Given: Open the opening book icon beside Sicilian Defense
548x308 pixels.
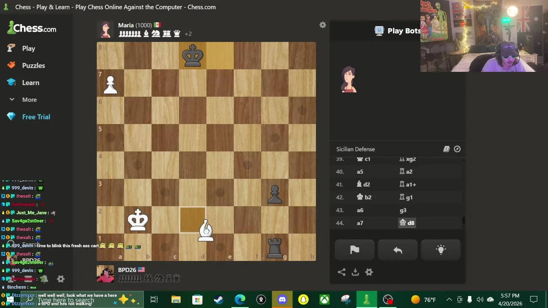Looking at the screenshot, I should point(447,149).
